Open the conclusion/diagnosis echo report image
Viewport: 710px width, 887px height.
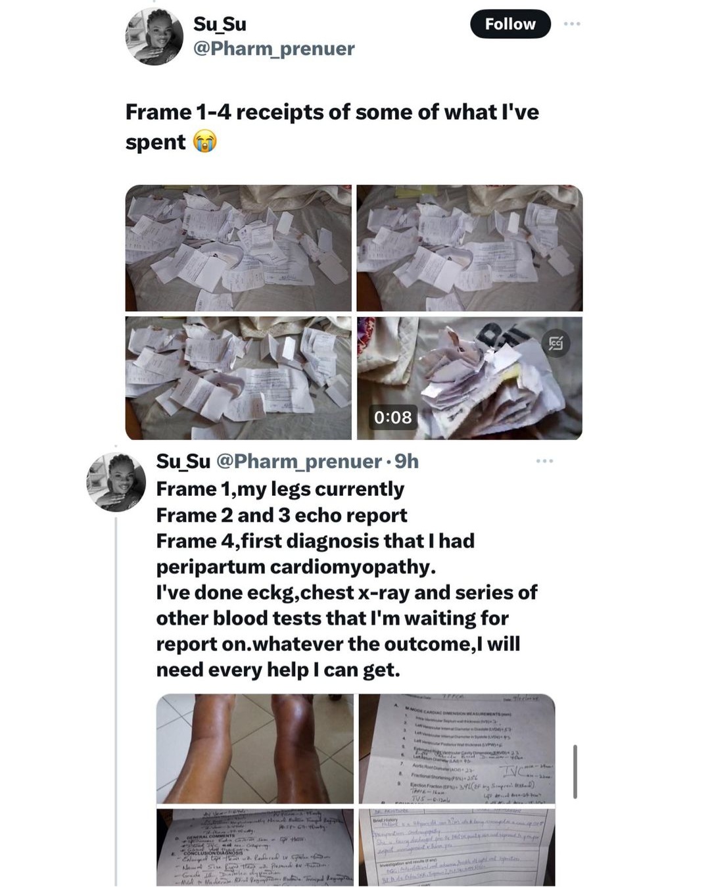click(x=255, y=848)
